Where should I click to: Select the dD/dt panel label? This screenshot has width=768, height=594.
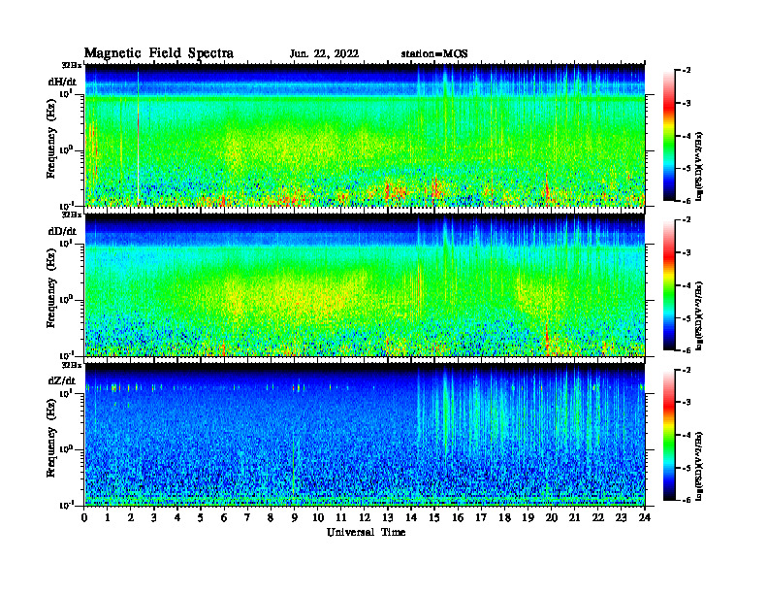coord(62,231)
